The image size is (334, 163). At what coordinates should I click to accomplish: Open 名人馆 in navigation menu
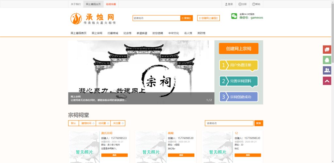[x=188, y=33]
